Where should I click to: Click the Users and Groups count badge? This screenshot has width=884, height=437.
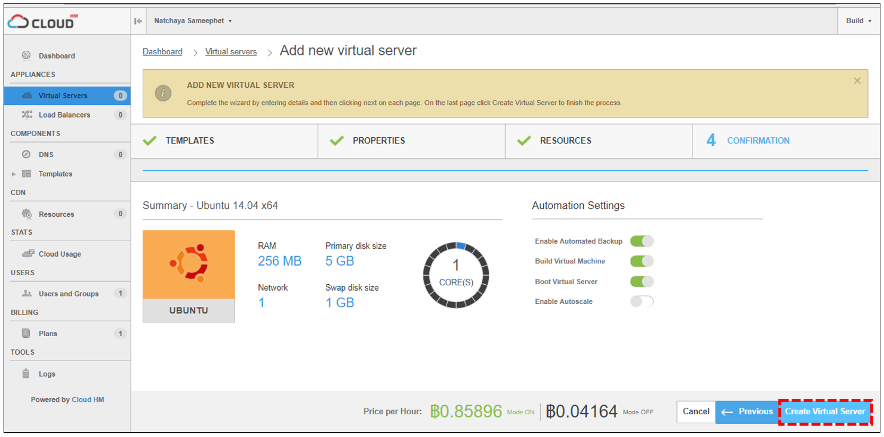coord(120,294)
